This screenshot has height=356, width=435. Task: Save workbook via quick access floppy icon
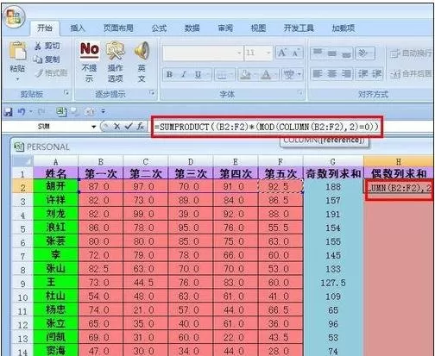tap(8, 112)
